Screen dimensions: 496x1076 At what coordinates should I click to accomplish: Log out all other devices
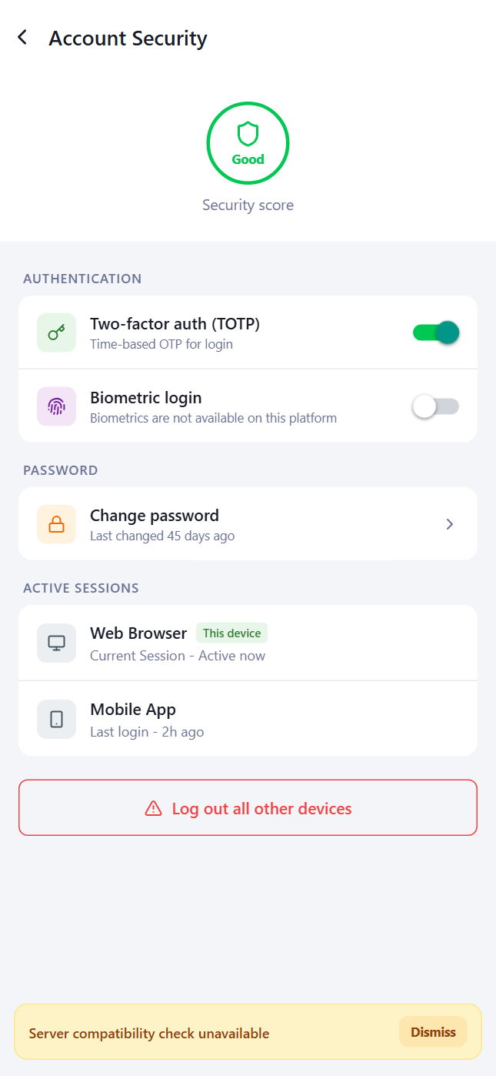tap(248, 808)
